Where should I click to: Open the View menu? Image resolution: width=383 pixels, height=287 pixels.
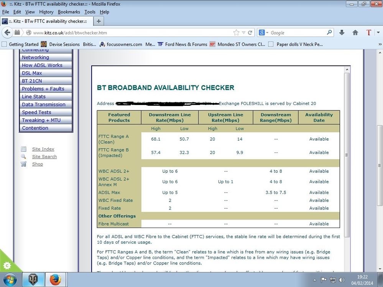[30, 12]
